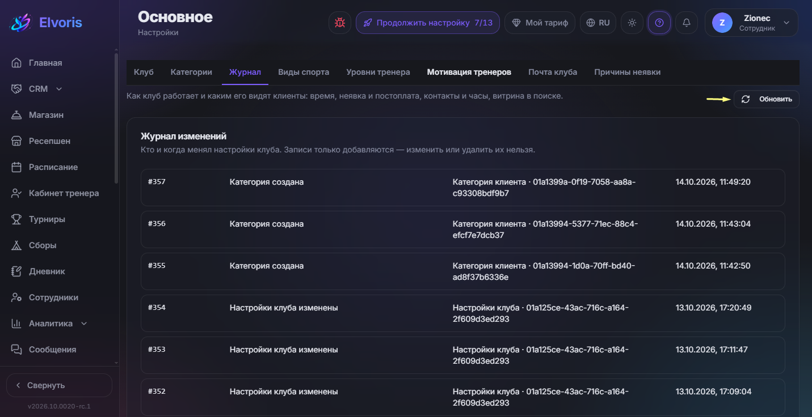
Task: Click the Расписание calendar icon
Action: 17,167
